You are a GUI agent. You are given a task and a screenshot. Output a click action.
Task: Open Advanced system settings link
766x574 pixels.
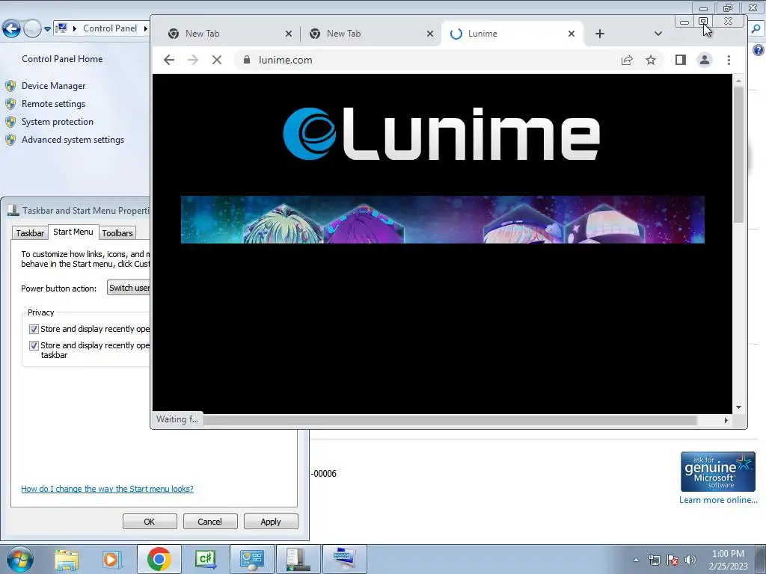pyautogui.click(x=73, y=140)
